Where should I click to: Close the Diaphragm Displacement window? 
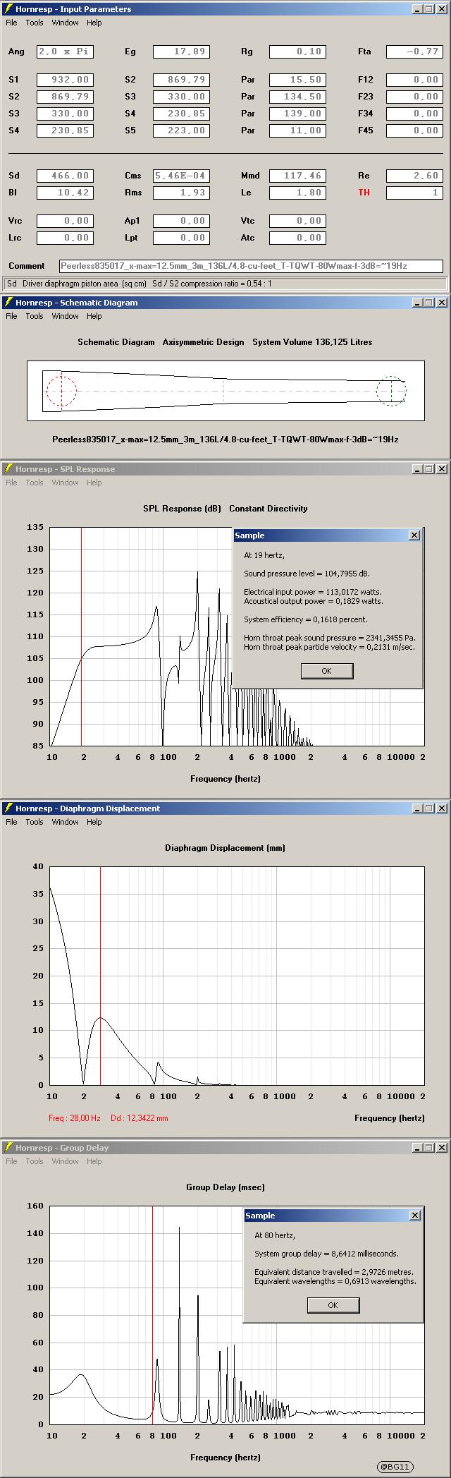[x=441, y=808]
